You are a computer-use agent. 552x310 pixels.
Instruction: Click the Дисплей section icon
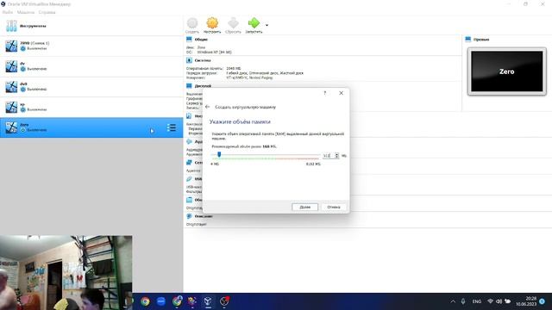pos(189,85)
